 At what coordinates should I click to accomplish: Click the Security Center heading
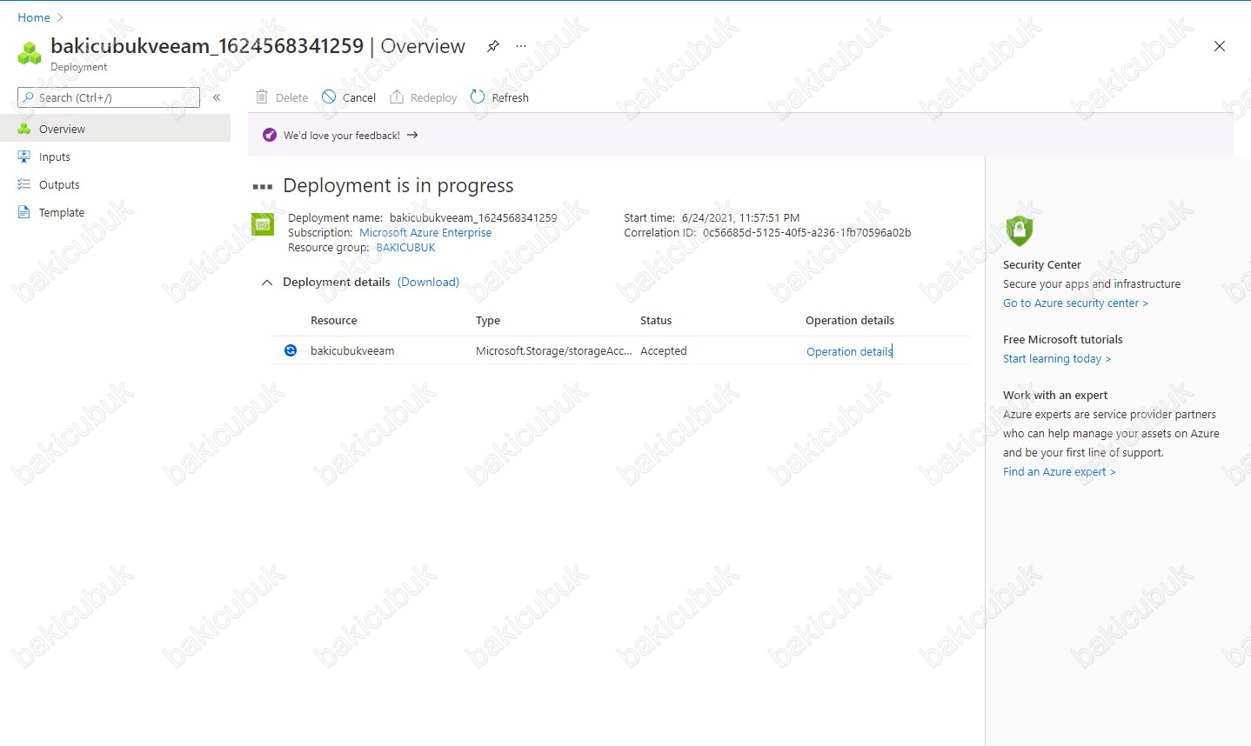tap(1042, 265)
